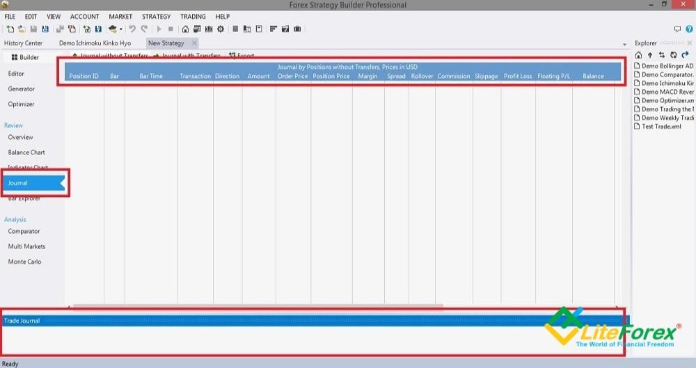The width and height of the screenshot is (696, 368).
Task: Click the Trade Journal panel header
Action: coord(315,321)
